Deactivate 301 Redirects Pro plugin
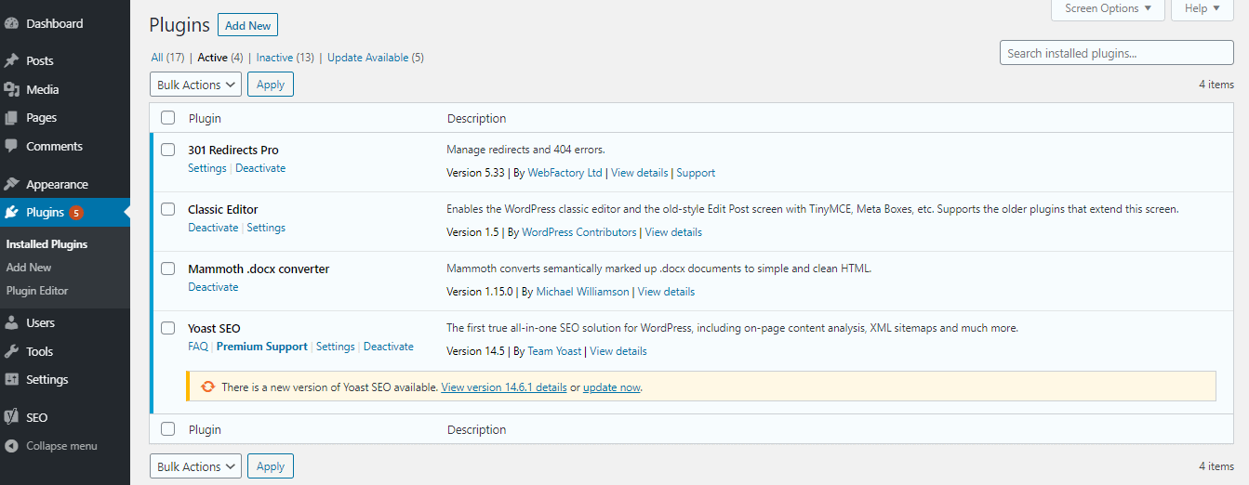 [x=260, y=168]
